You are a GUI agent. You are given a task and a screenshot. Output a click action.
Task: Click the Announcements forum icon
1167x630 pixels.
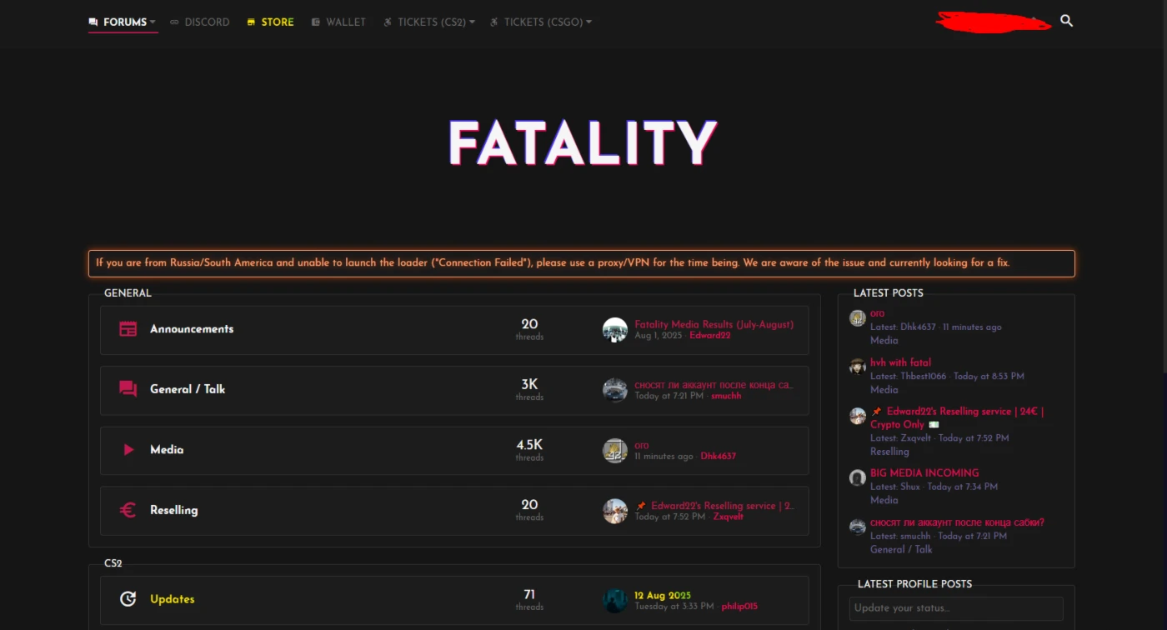[128, 329]
